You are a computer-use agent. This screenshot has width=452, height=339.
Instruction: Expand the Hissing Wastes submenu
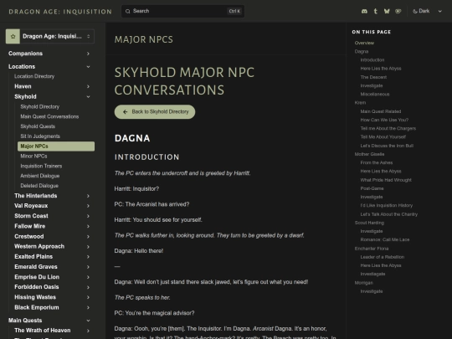pyautogui.click(x=88, y=297)
